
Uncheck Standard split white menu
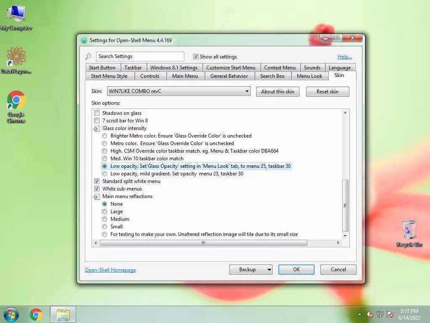point(97,181)
